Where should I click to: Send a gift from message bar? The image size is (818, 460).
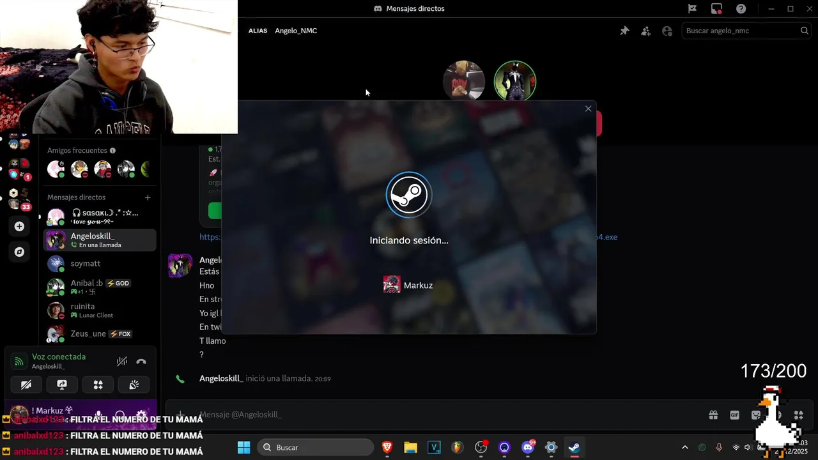pyautogui.click(x=713, y=415)
